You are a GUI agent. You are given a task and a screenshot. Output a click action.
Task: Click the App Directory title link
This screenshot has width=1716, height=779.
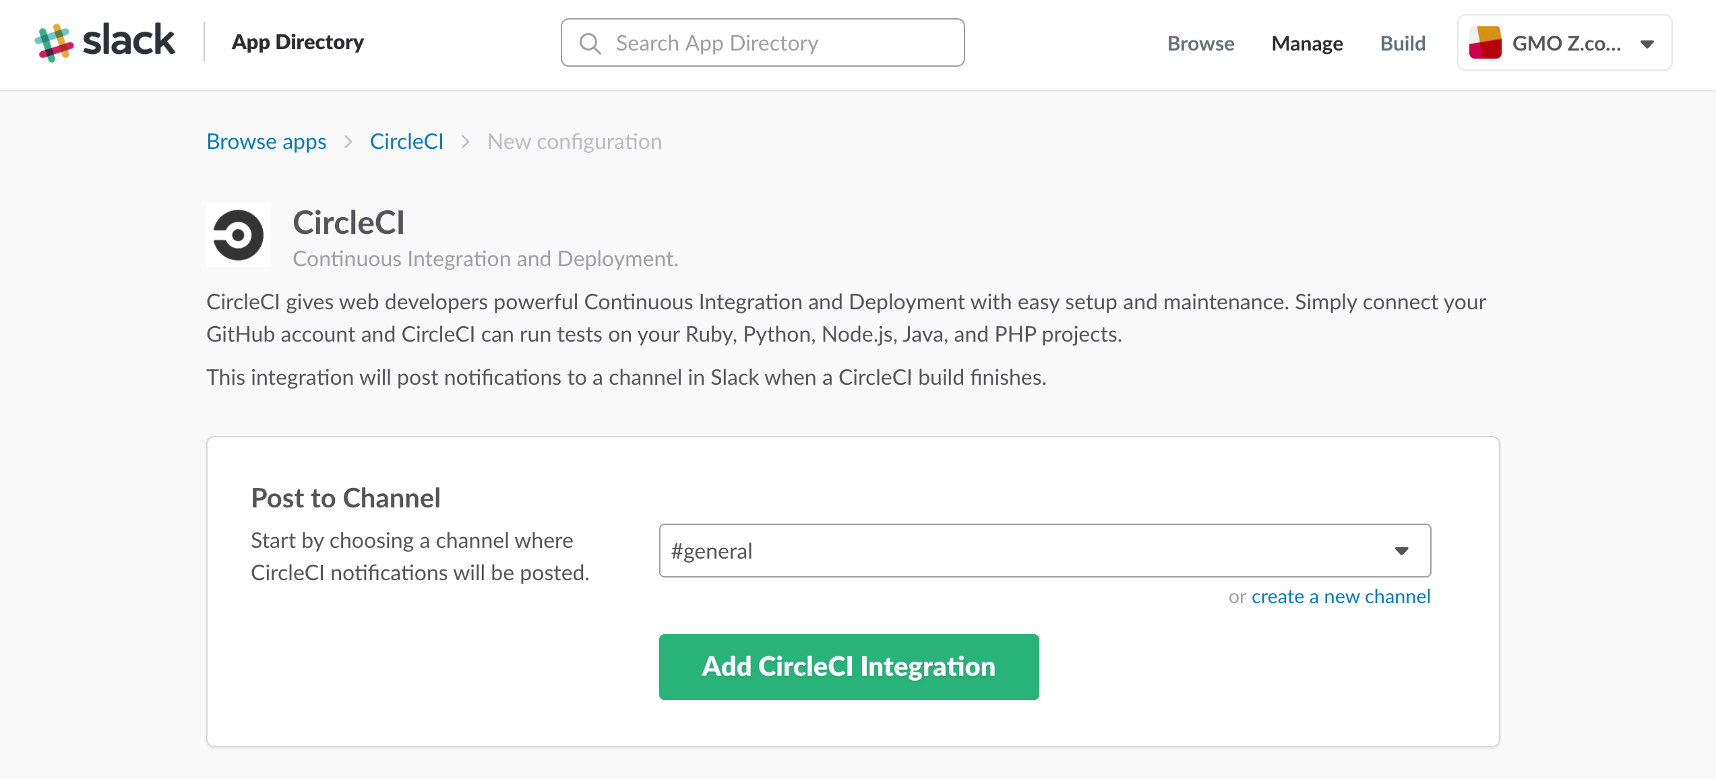pos(297,42)
